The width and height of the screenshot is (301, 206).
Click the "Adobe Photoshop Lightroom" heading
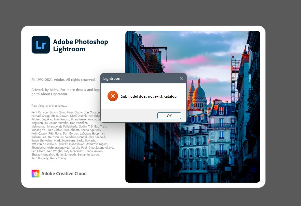[x=80, y=45]
